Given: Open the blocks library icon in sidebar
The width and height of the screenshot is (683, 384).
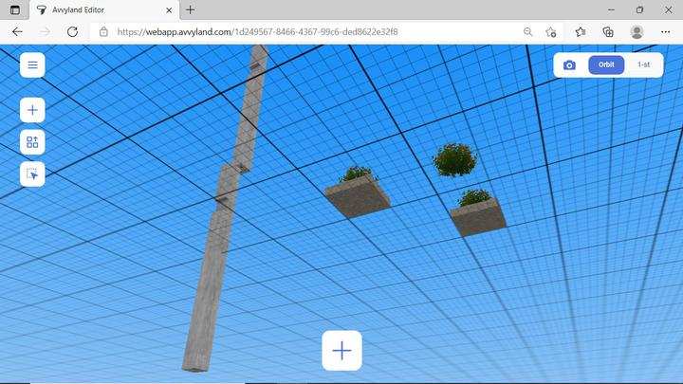Looking at the screenshot, I should [32, 142].
